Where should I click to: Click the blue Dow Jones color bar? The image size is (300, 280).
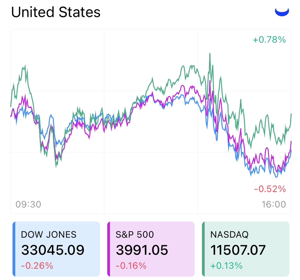[x=14, y=249]
